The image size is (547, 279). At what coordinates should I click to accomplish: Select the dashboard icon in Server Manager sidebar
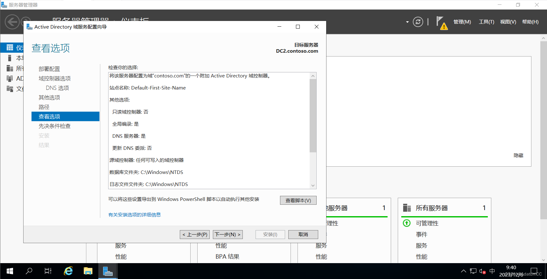(x=10, y=48)
